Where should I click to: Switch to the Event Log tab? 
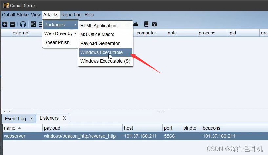(15, 119)
